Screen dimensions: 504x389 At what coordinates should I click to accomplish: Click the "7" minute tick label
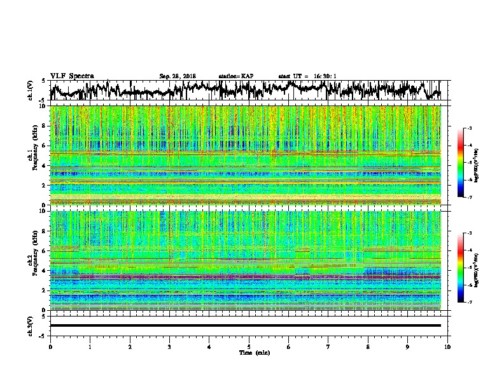tap(328, 347)
